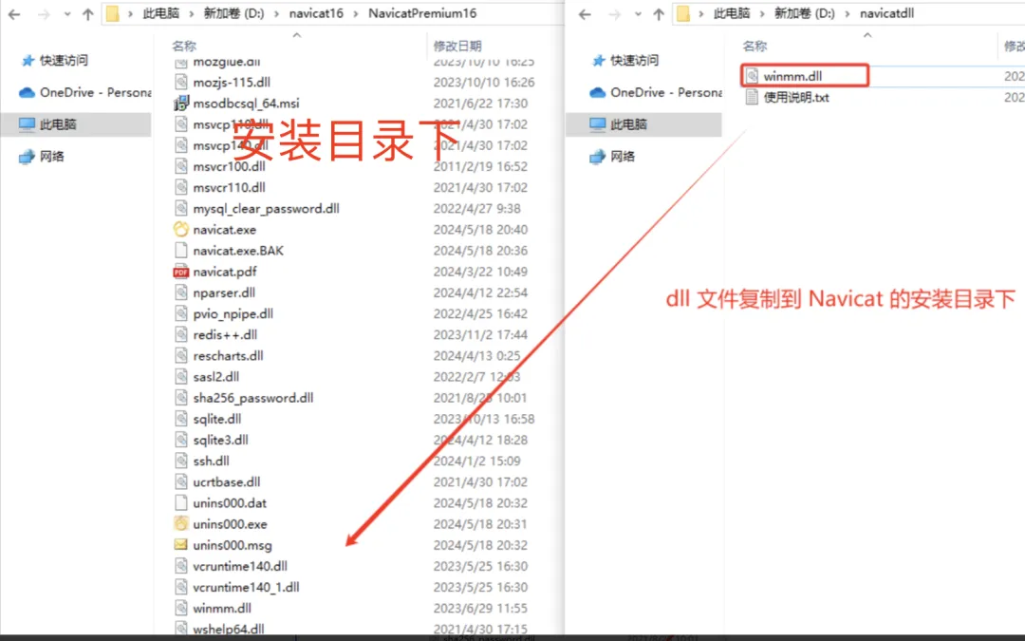This screenshot has height=641, width=1025.
Task: Click unins000.msg envelope icon
Action: pyautogui.click(x=181, y=545)
